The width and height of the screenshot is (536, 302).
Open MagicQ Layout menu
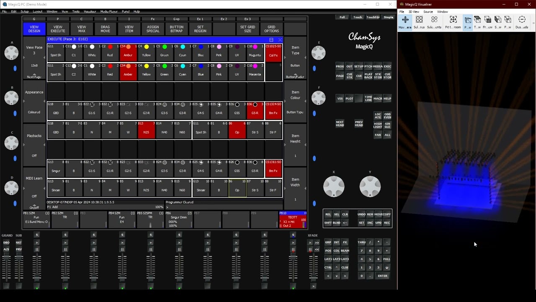click(37, 11)
